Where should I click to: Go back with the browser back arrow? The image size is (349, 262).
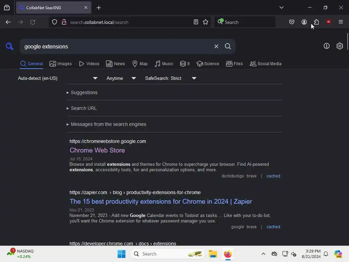[x=8, y=22]
